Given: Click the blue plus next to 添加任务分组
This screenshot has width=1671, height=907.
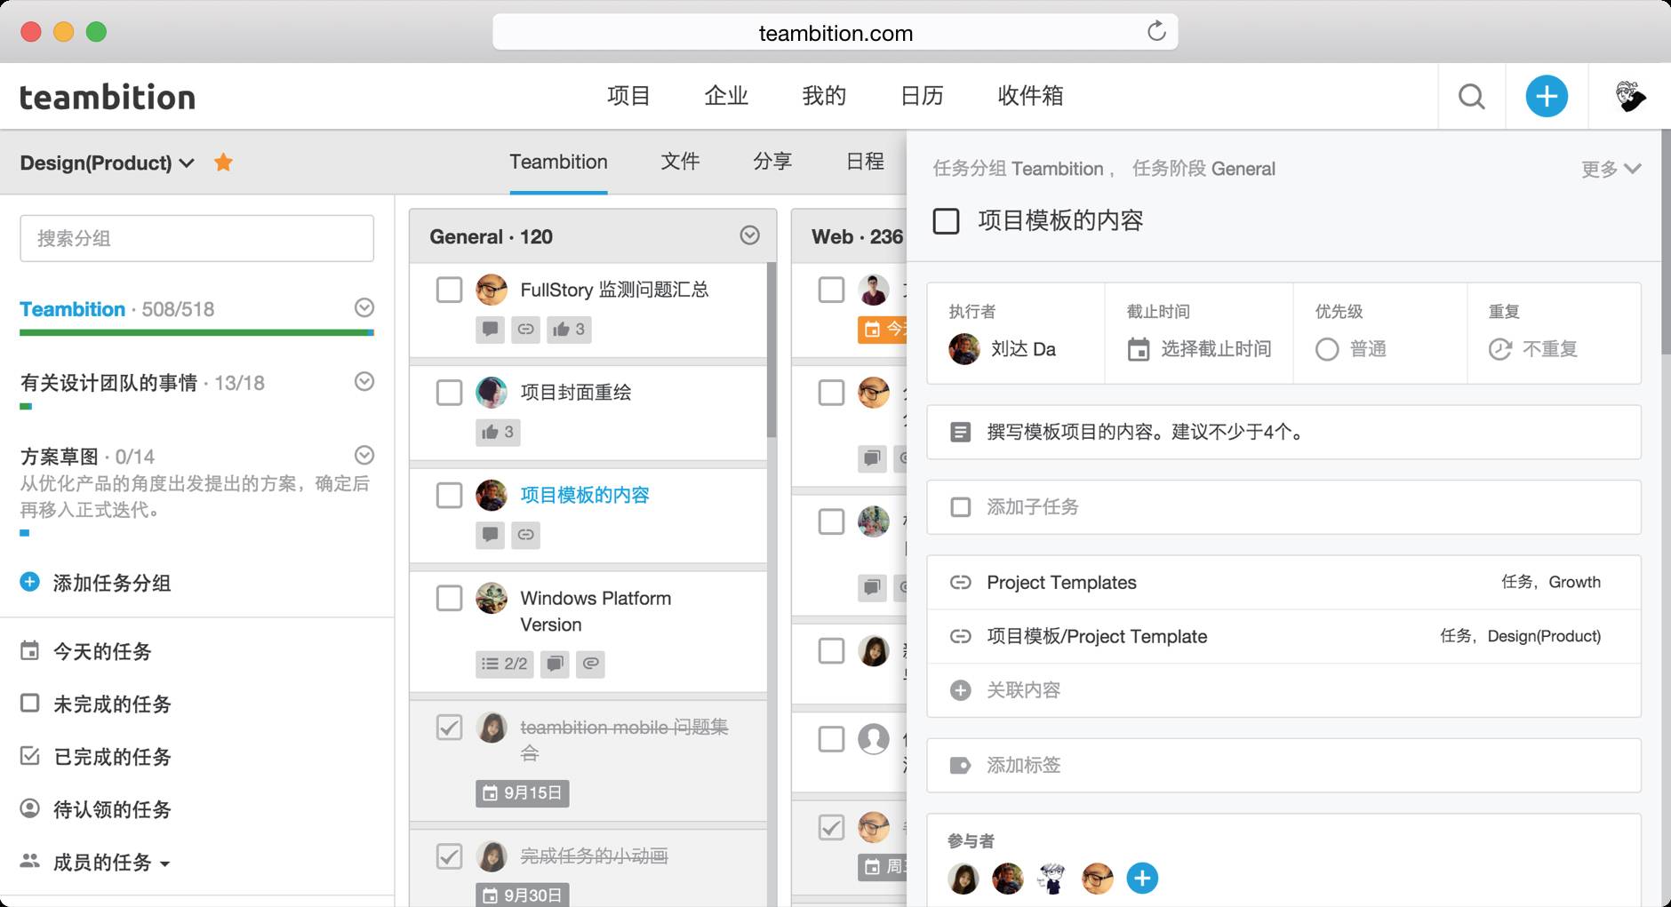Looking at the screenshot, I should 29,582.
